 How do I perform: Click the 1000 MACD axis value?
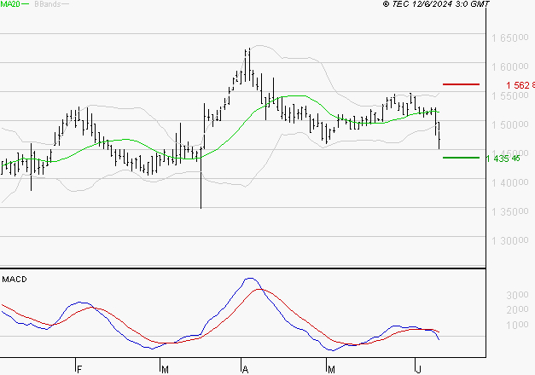click(517, 325)
